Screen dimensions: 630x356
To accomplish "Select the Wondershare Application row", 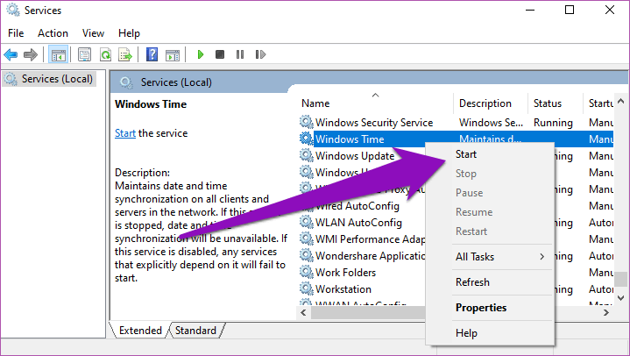I will pos(362,256).
